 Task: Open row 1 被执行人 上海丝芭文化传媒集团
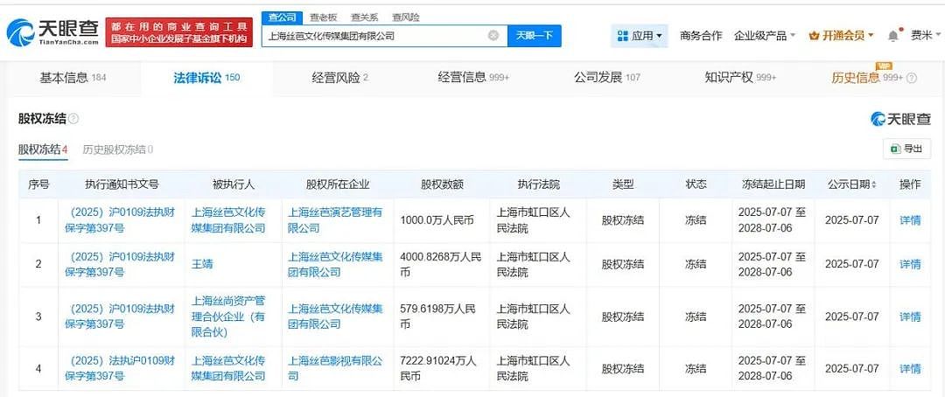click(x=228, y=220)
